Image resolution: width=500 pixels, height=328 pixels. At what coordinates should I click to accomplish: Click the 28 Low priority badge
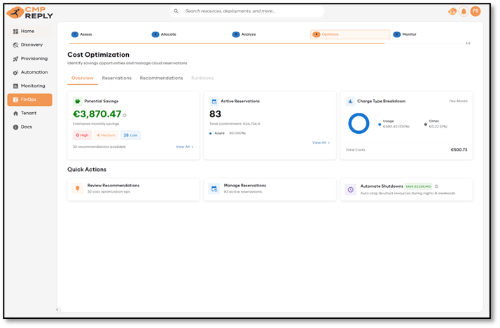130,135
